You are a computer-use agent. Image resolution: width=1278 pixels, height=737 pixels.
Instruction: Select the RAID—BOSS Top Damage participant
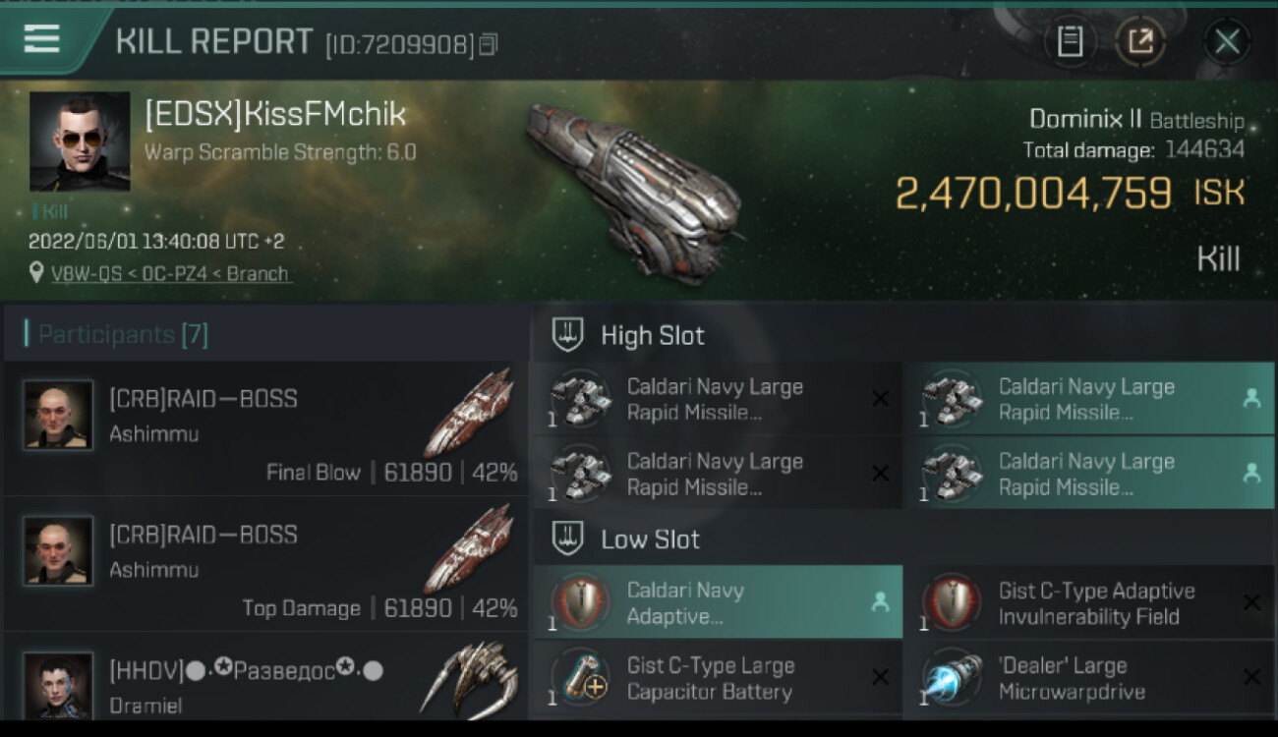click(265, 564)
